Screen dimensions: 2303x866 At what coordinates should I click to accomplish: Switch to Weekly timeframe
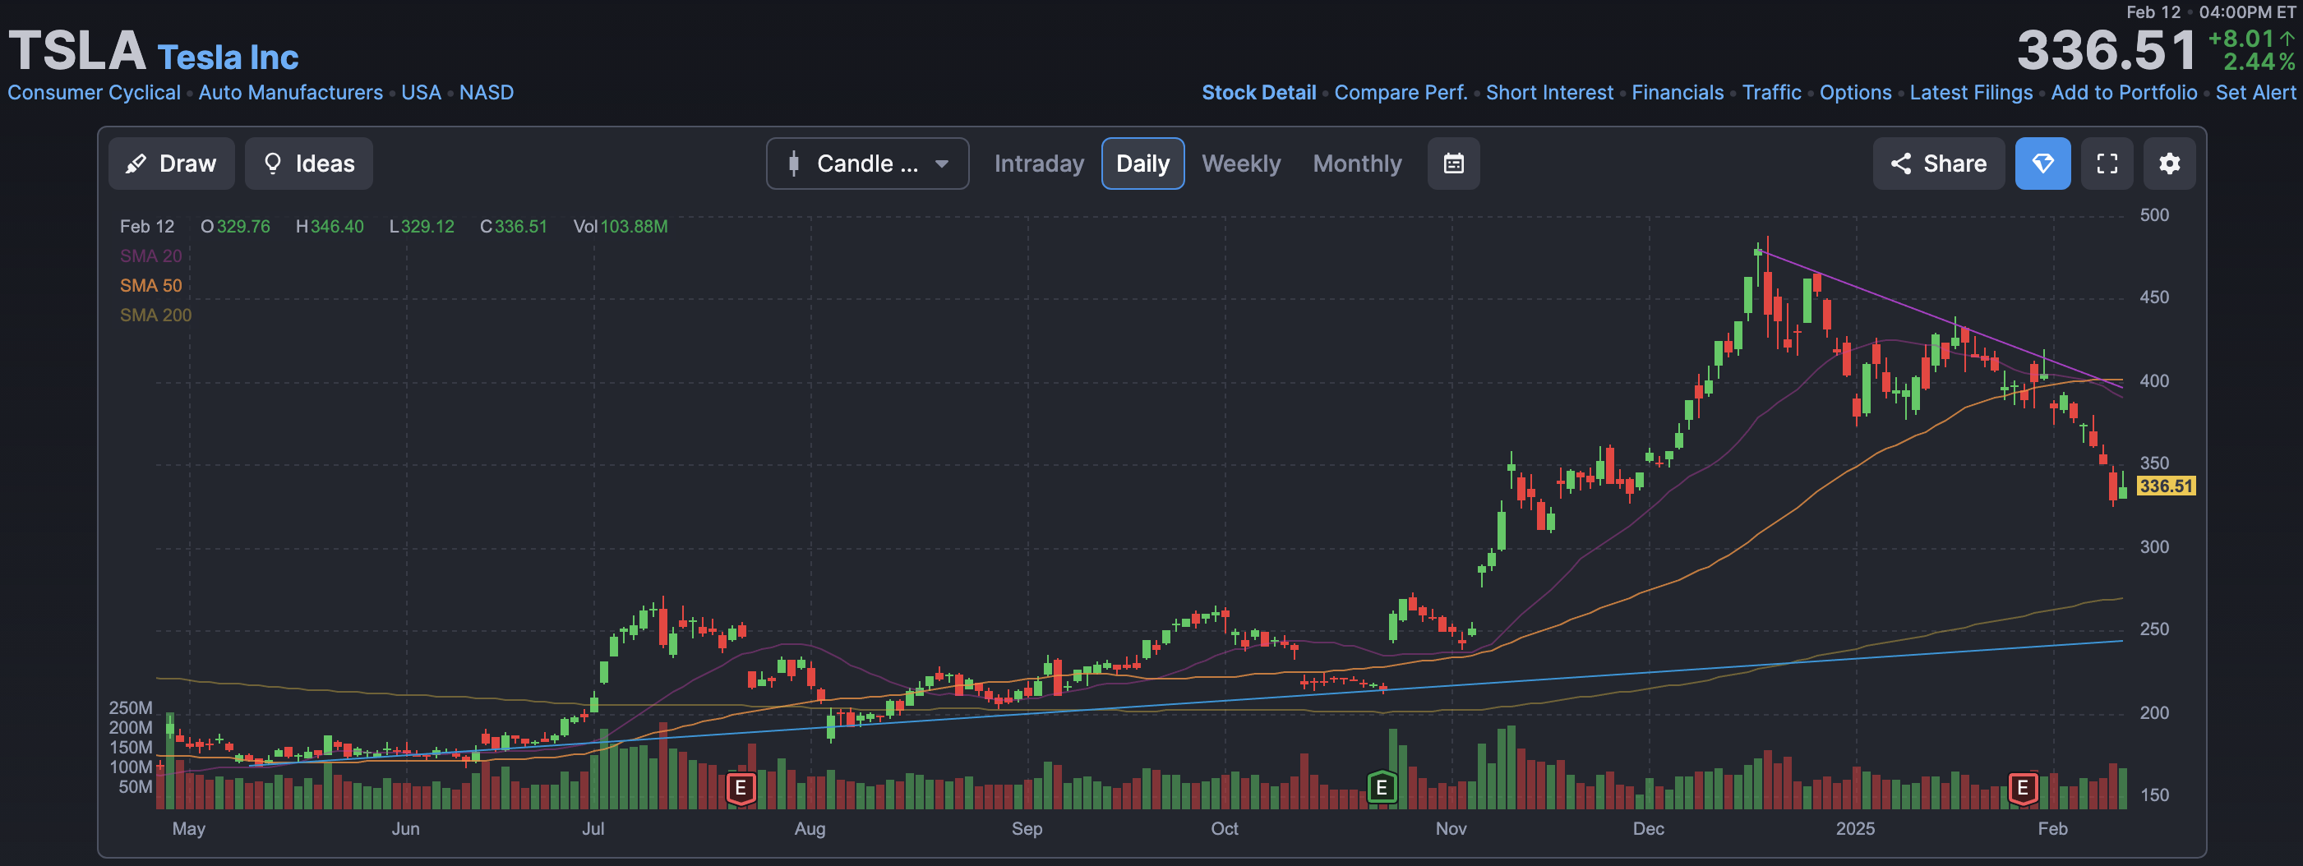[1241, 164]
